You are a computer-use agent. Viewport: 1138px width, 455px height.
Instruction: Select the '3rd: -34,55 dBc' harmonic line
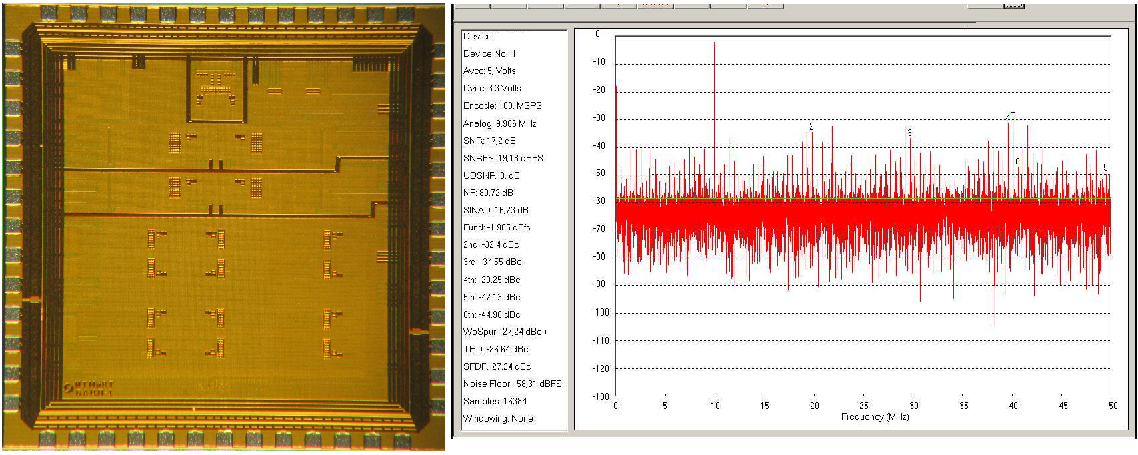point(492,262)
